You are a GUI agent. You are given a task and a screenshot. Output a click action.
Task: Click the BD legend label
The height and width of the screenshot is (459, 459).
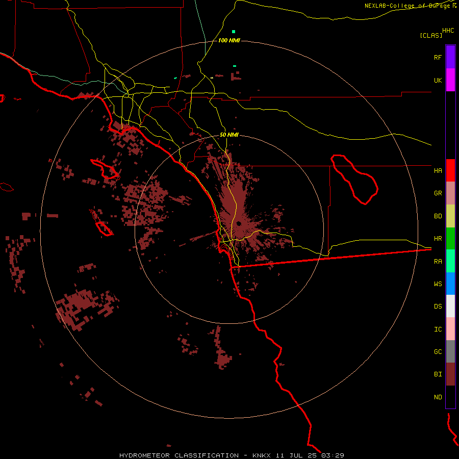point(438,216)
